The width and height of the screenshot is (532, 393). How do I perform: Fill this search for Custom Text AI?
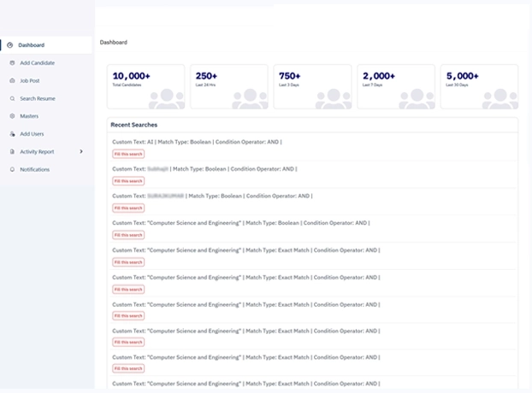click(x=128, y=154)
